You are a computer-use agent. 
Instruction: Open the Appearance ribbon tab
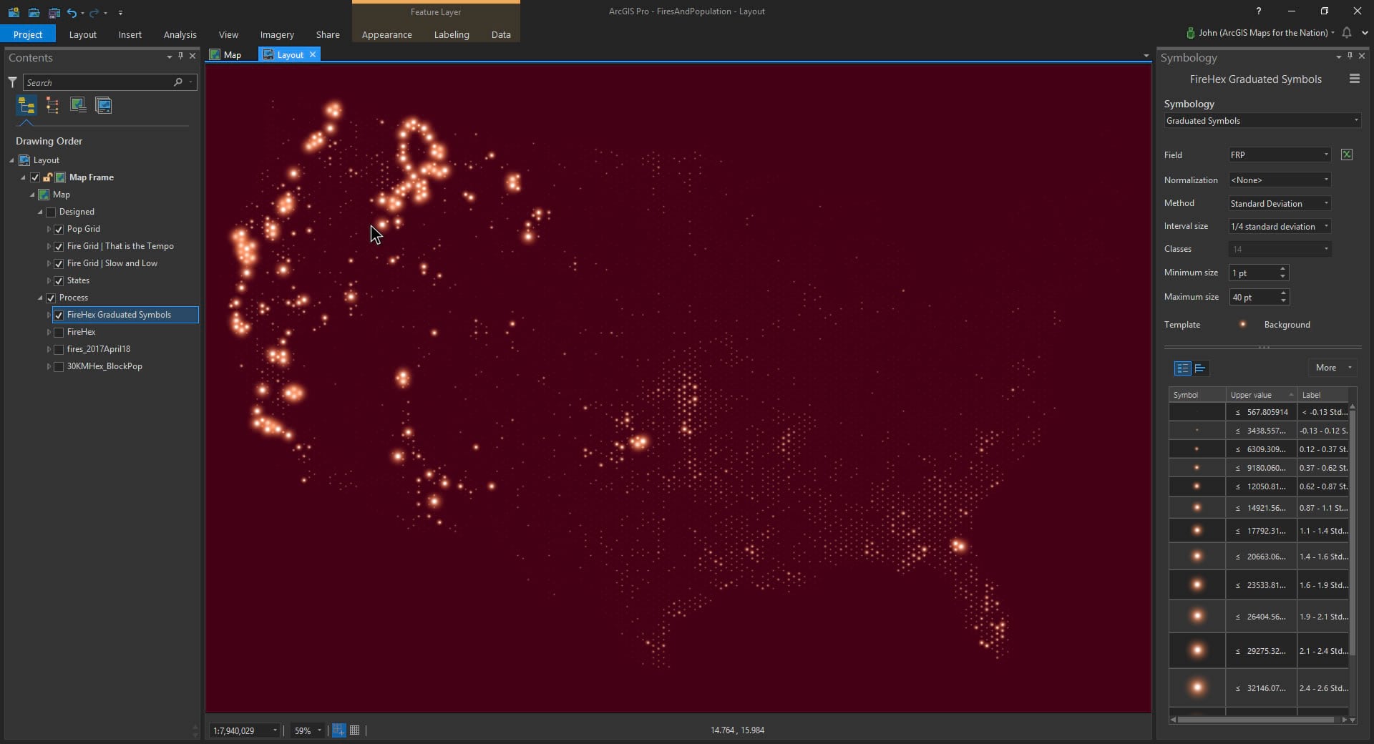386,34
